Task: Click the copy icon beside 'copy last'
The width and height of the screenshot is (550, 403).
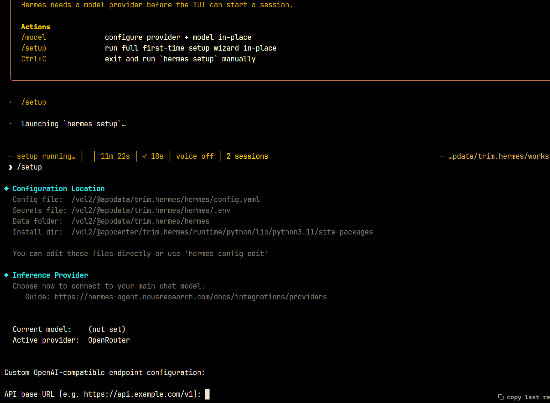Action: click(501, 397)
